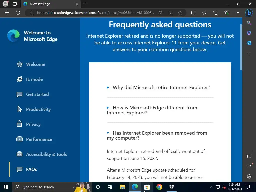Click the muted volume tray icon
The image size is (256, 192).
pyautogui.click(x=223, y=187)
